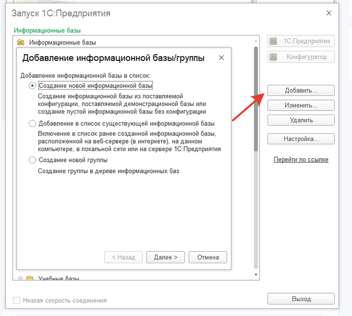The height and width of the screenshot is (316, 352).
Task: Select the 'Создание новой группы' radio option
Action: click(x=32, y=160)
